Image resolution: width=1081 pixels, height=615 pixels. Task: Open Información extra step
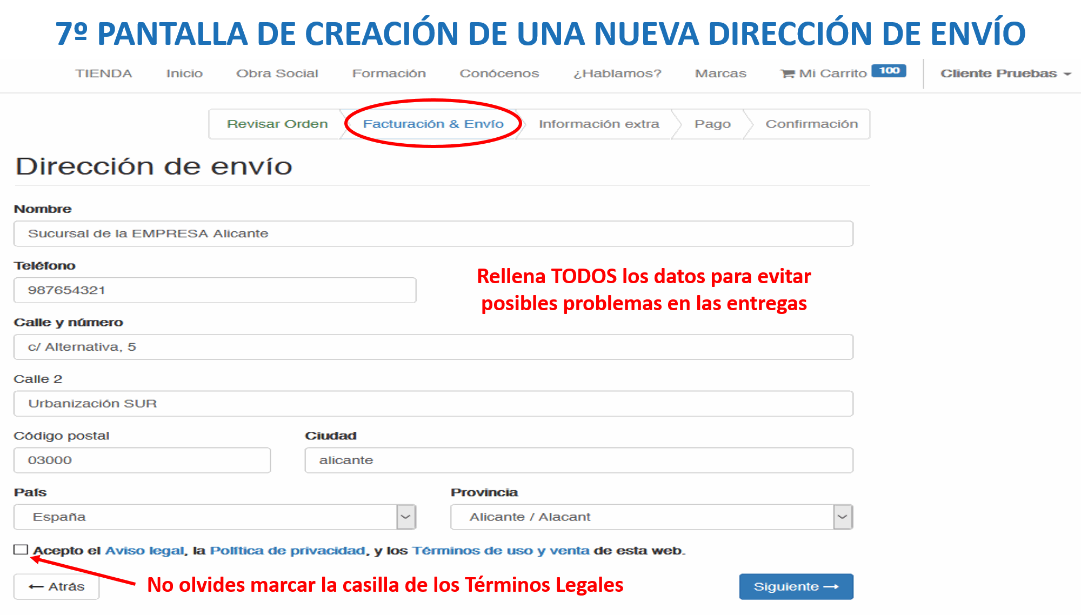click(599, 124)
